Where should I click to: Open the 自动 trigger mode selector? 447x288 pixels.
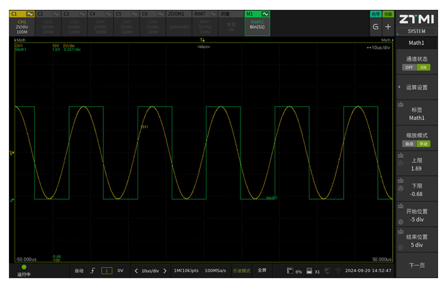click(79, 271)
